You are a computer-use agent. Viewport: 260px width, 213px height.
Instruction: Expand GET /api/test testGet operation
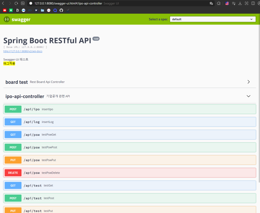[x=130, y=185]
